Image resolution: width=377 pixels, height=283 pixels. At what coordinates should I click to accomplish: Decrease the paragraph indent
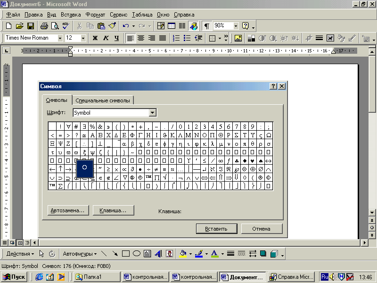coord(198,38)
